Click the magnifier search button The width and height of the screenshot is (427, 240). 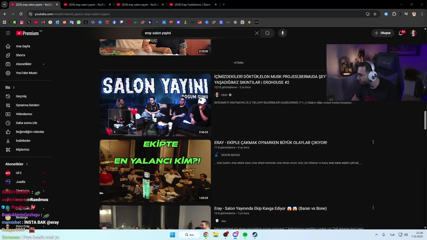click(x=268, y=33)
